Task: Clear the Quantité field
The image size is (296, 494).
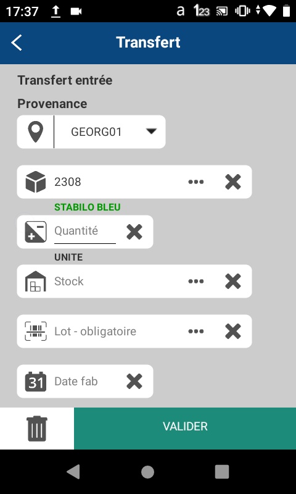Action: pos(134,232)
